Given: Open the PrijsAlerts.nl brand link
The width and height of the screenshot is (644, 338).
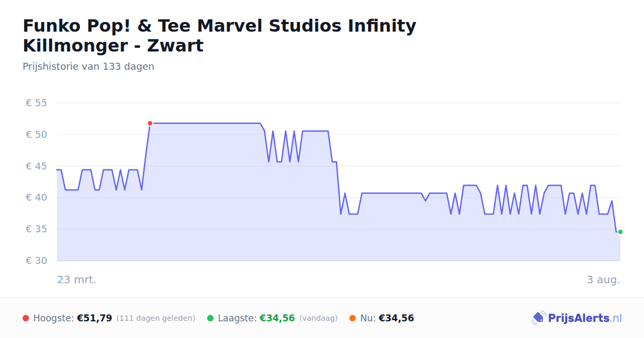Looking at the screenshot, I should tap(577, 318).
